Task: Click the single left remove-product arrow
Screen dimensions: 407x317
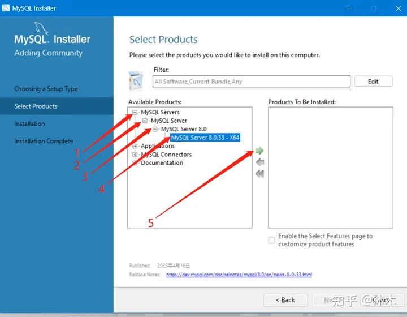Action: [x=260, y=162]
